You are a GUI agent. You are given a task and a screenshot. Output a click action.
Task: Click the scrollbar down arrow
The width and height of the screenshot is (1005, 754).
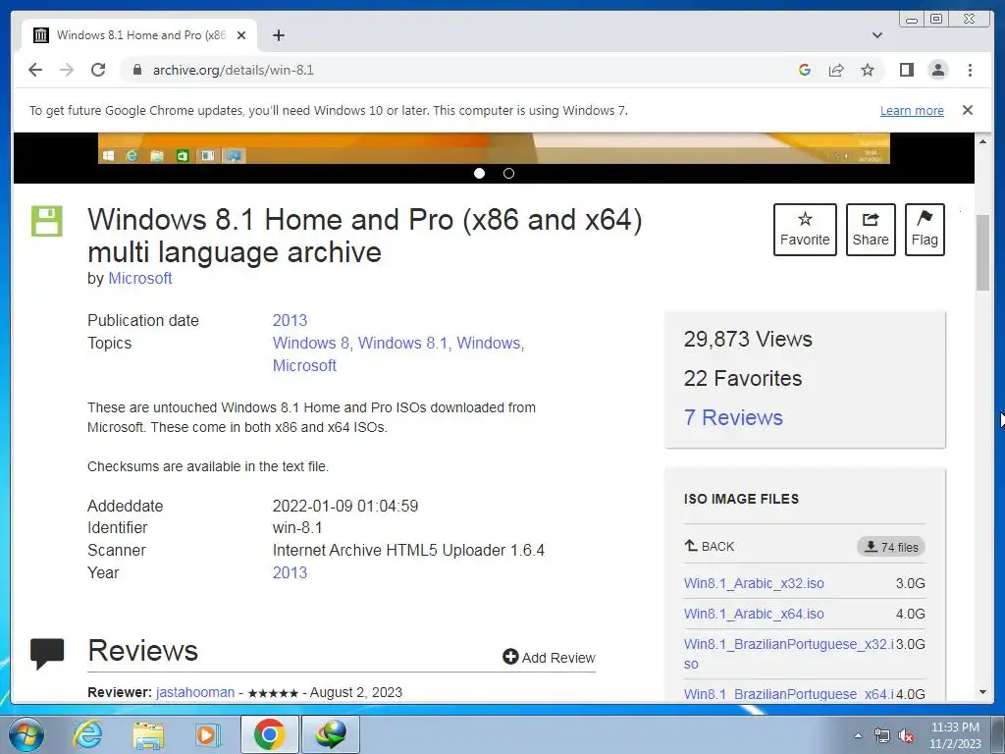982,692
